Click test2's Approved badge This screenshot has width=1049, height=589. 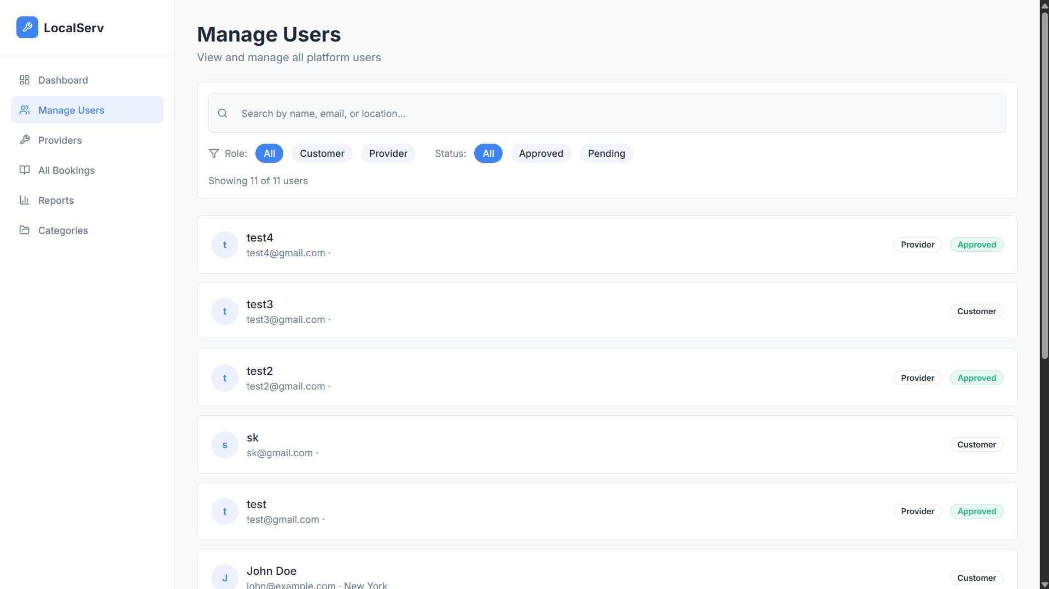click(977, 378)
